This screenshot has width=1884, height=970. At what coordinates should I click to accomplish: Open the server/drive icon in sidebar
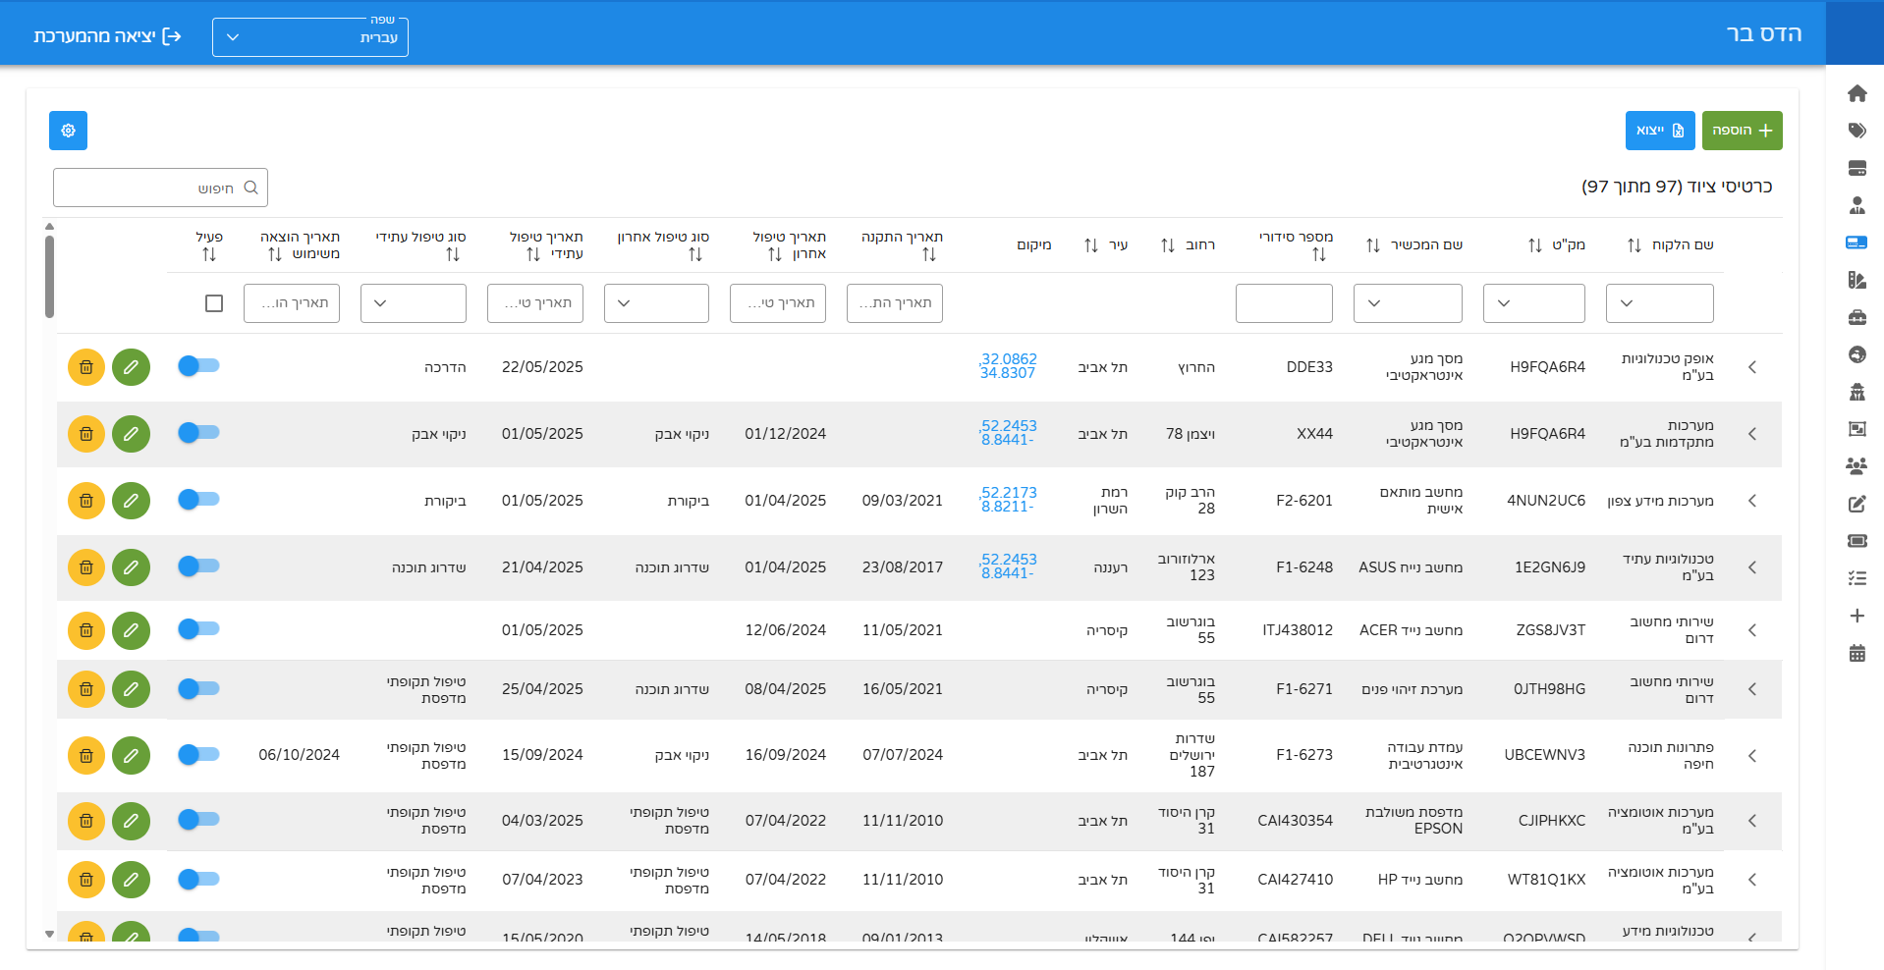click(x=1856, y=168)
